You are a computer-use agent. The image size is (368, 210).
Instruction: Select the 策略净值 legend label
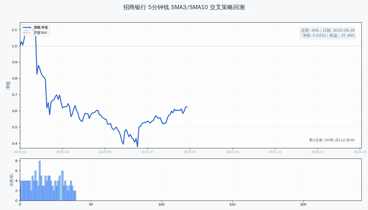click(x=41, y=27)
